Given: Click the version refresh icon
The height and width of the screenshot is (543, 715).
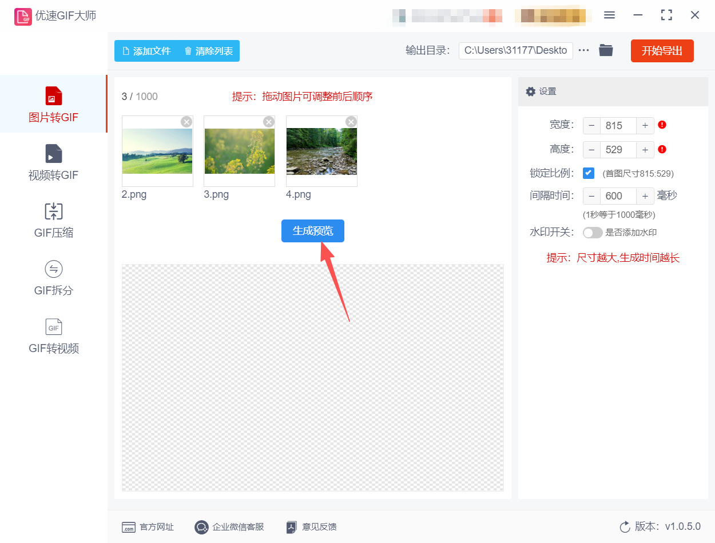Looking at the screenshot, I should pyautogui.click(x=625, y=526).
